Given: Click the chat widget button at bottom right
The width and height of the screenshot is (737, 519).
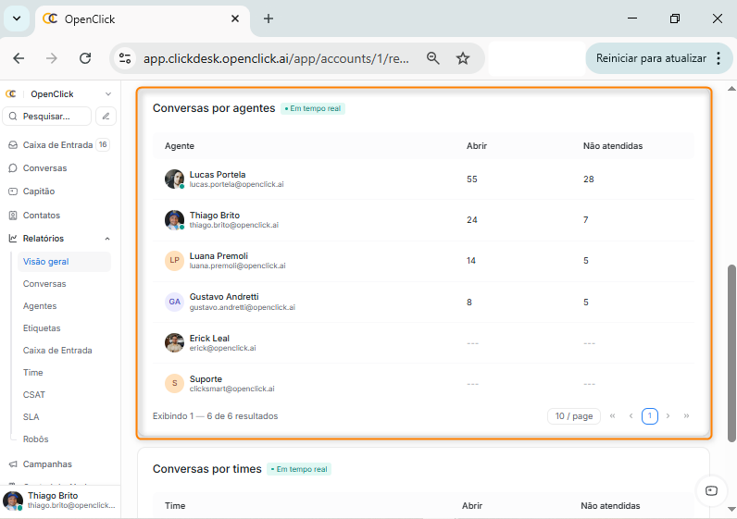Looking at the screenshot, I should pos(711,490).
